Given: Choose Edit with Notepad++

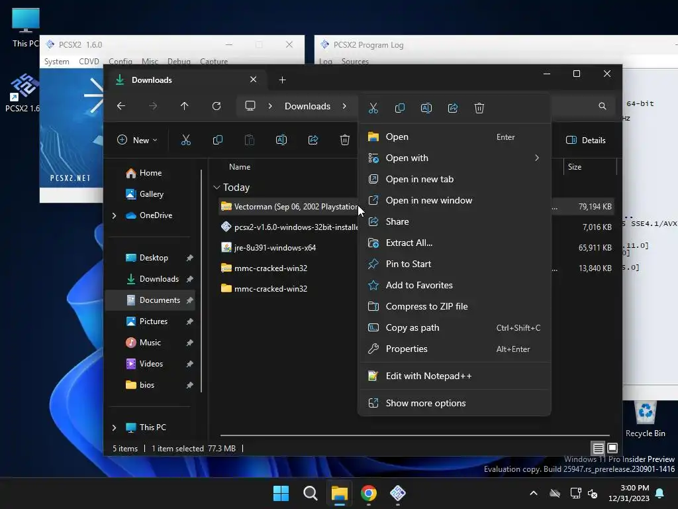Looking at the screenshot, I should point(454,376).
